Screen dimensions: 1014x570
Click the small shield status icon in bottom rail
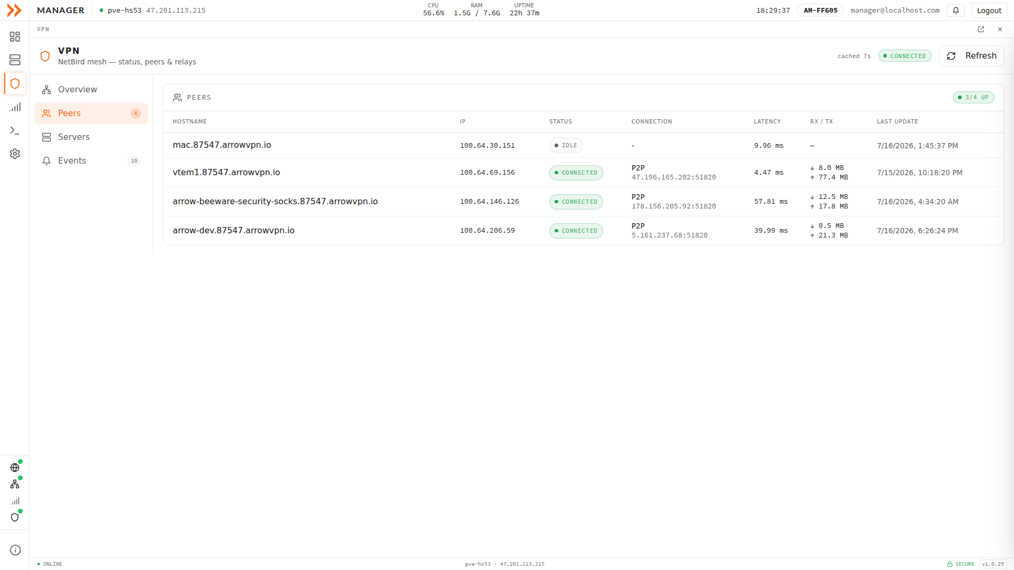click(x=15, y=517)
